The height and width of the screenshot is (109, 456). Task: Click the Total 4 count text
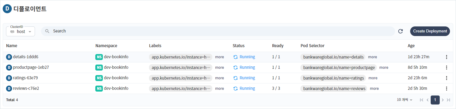coord(12,100)
